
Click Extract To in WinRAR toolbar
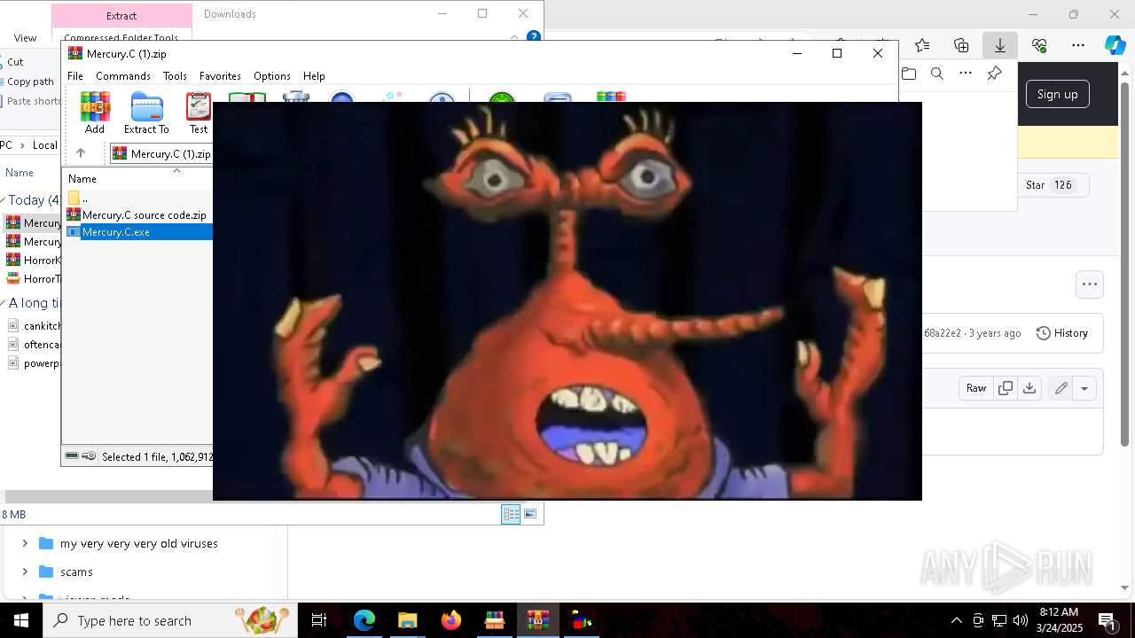click(x=146, y=113)
